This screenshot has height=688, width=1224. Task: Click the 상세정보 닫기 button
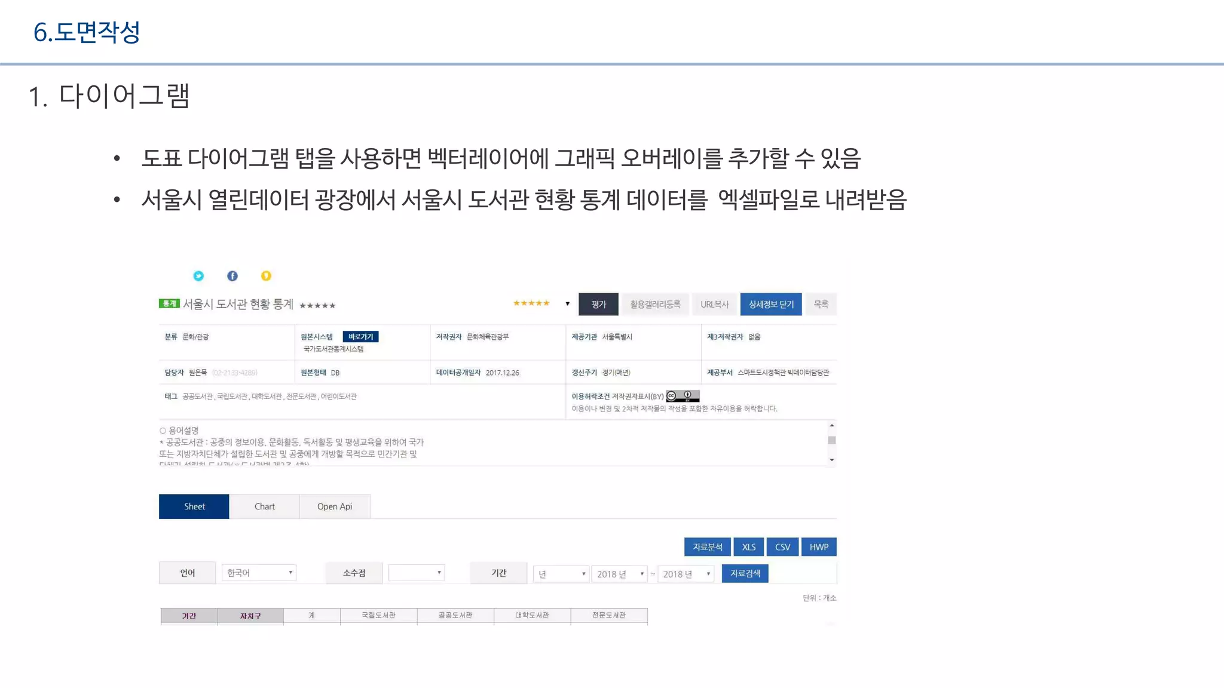[x=770, y=305]
